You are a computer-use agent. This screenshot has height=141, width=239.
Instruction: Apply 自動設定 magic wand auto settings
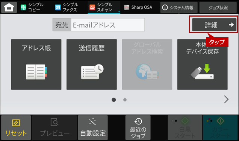93,128
